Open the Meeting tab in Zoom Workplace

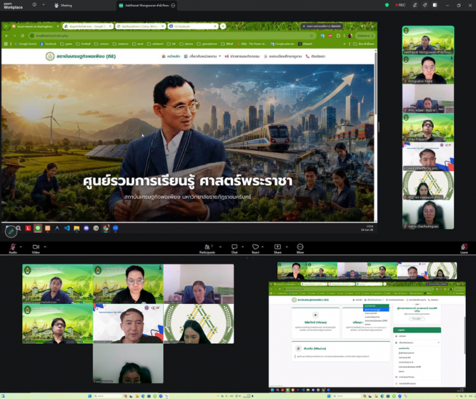click(63, 5)
